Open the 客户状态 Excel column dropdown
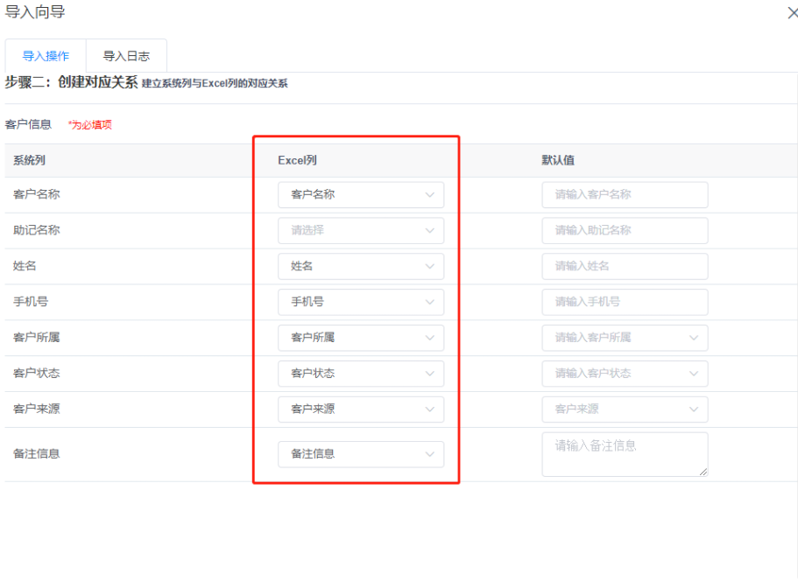Viewport: 798px width, 588px height. click(x=360, y=373)
